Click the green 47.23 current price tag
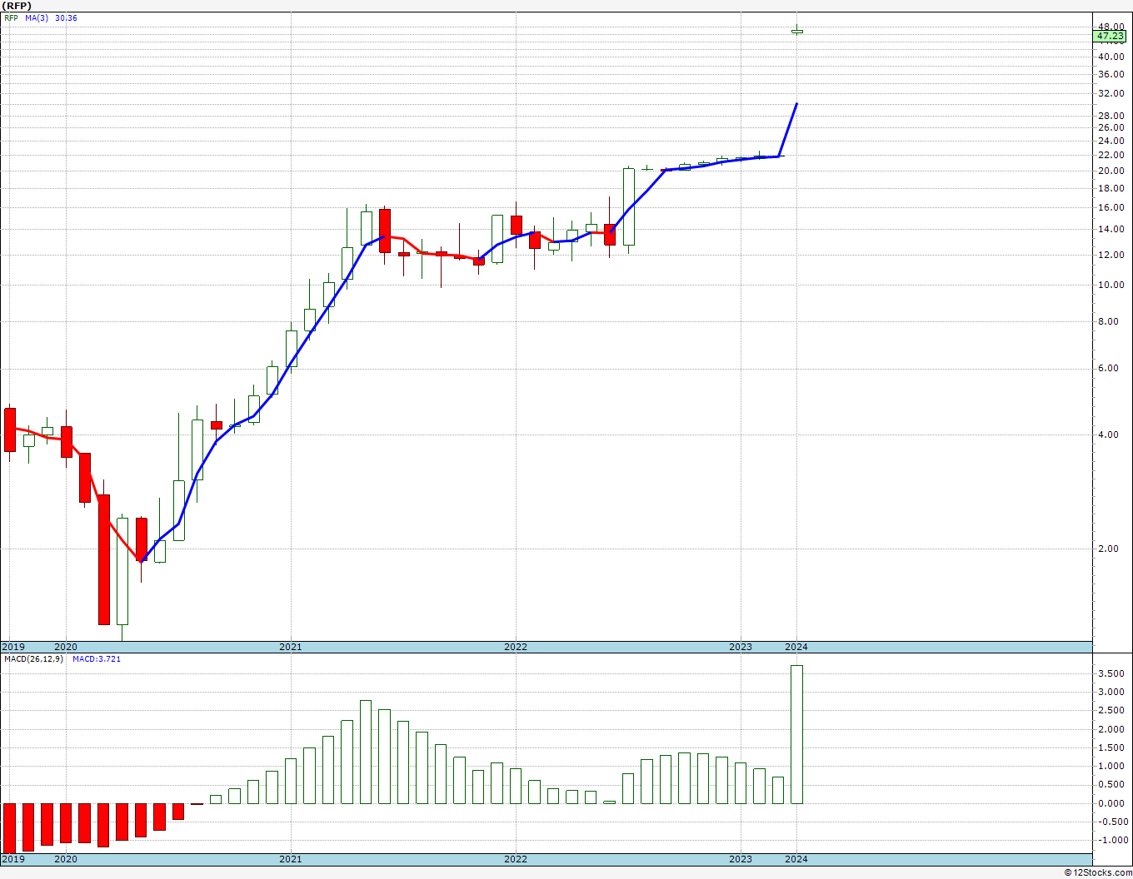This screenshot has width=1133, height=879. (x=1111, y=37)
